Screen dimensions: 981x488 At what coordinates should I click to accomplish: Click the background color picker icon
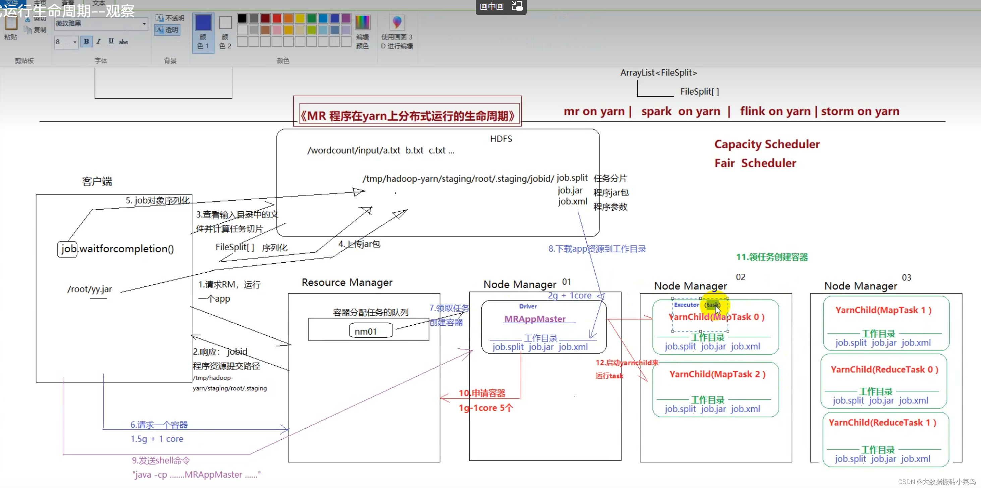point(226,31)
